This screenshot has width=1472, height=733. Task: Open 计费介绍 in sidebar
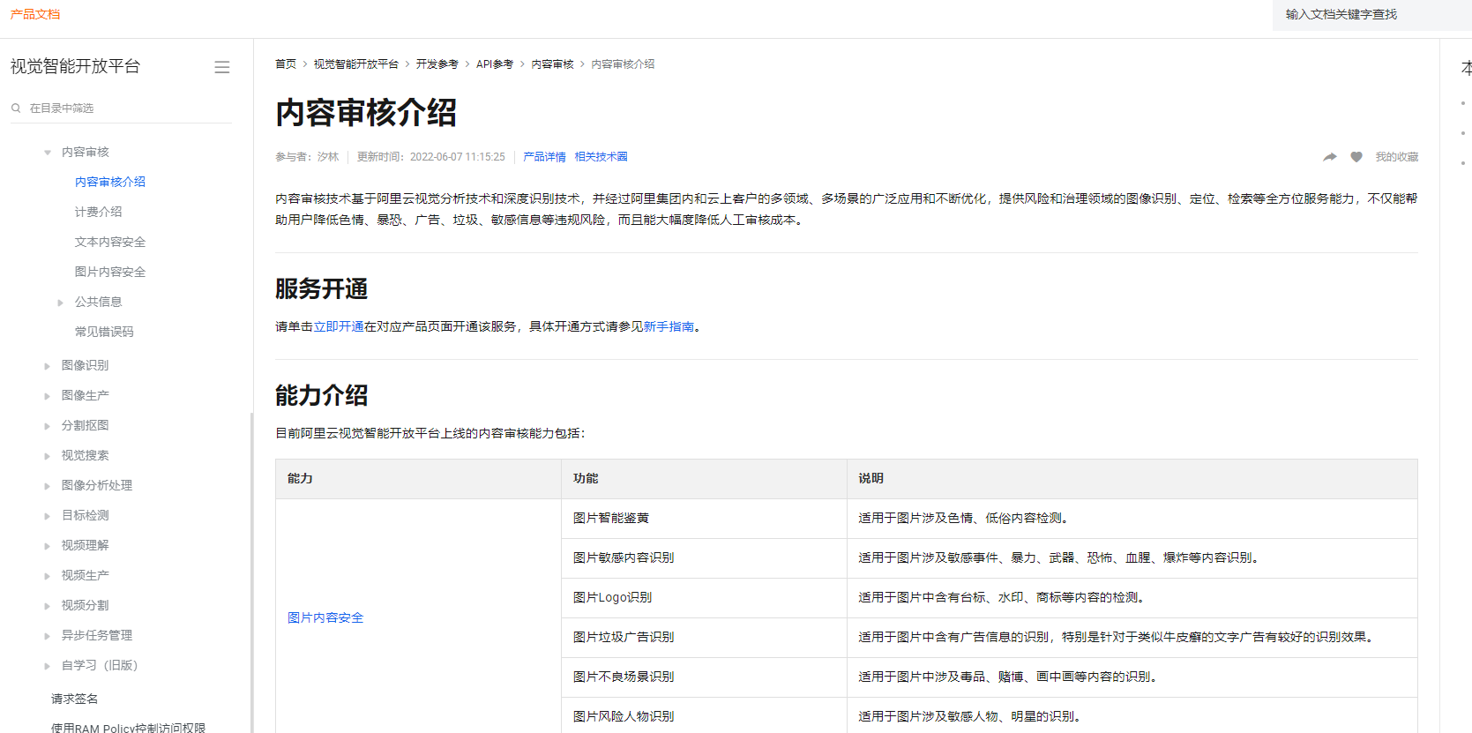point(99,212)
